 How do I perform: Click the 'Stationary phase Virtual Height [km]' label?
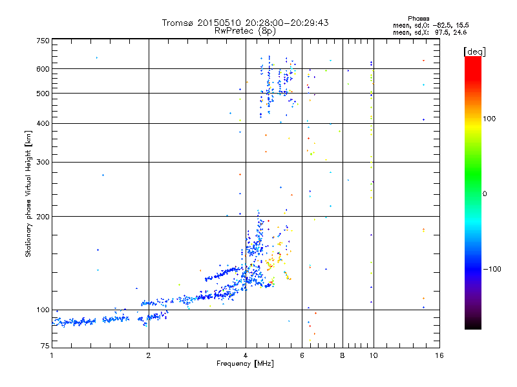(28, 193)
